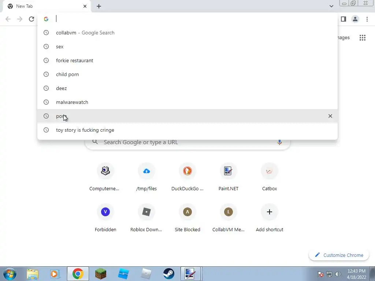Open the Roblox Down... shortcut
Image resolution: width=375 pixels, height=281 pixels.
click(x=146, y=218)
